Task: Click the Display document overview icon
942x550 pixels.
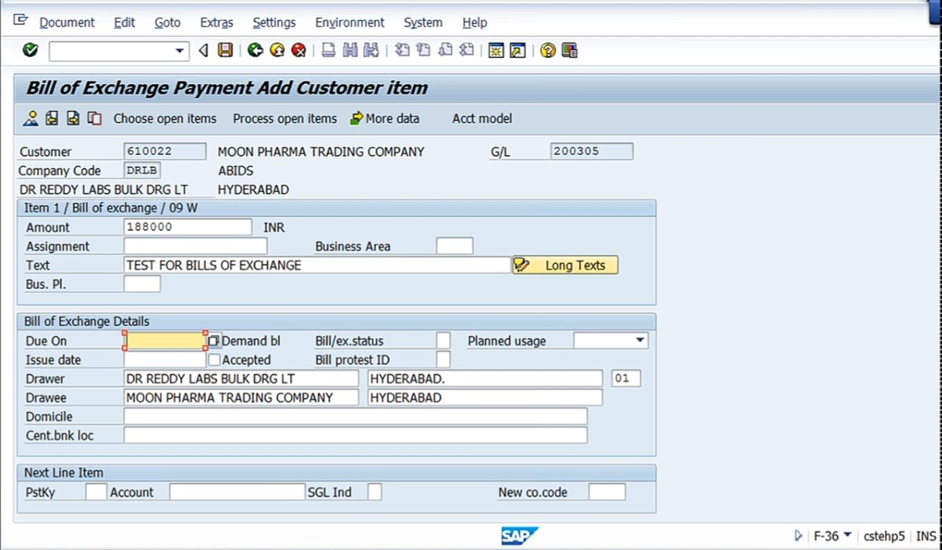Action: (x=30, y=119)
